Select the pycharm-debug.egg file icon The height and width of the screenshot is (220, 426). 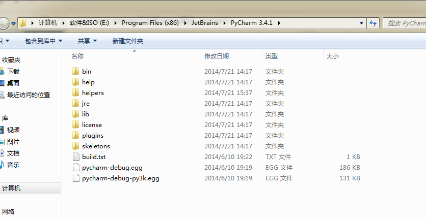click(76, 168)
